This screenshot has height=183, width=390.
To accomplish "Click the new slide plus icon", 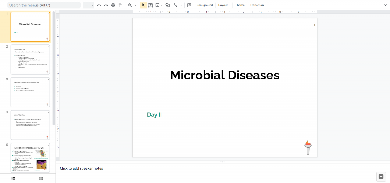I will pos(87,5).
